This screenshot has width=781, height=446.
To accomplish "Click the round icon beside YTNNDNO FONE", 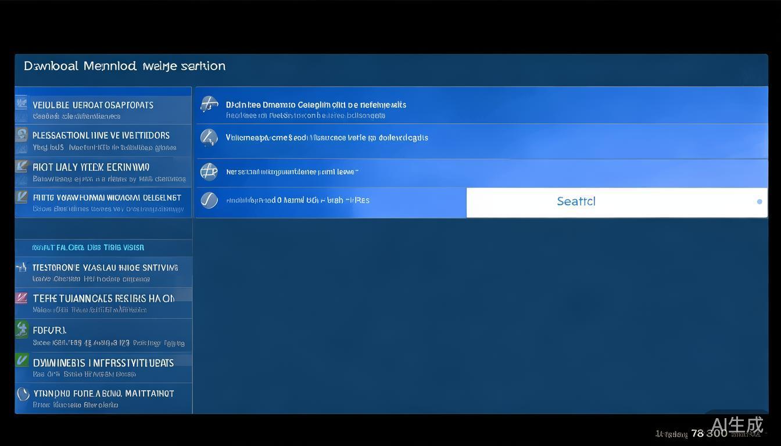I will click(23, 394).
